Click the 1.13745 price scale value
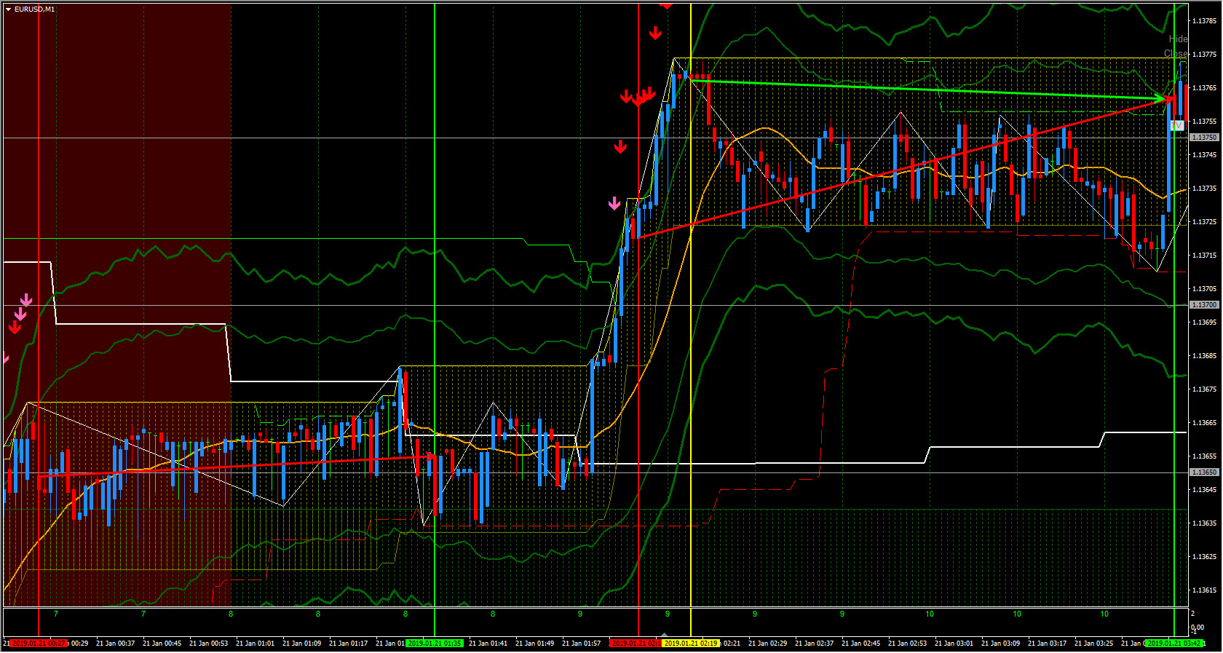Image resolution: width=1223 pixels, height=653 pixels. [1205, 155]
